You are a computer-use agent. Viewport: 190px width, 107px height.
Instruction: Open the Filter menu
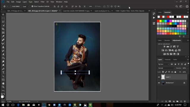click(x=42, y=2)
